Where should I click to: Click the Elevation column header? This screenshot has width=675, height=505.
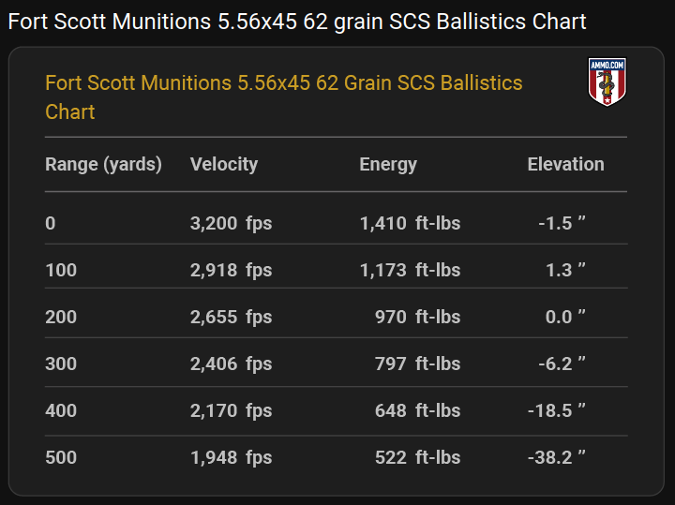click(x=565, y=164)
